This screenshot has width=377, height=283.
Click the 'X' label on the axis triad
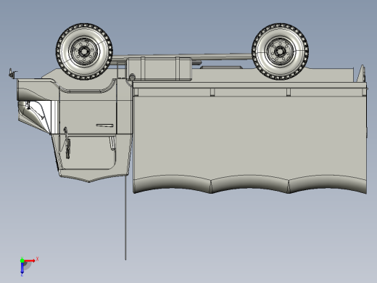pos(38,259)
